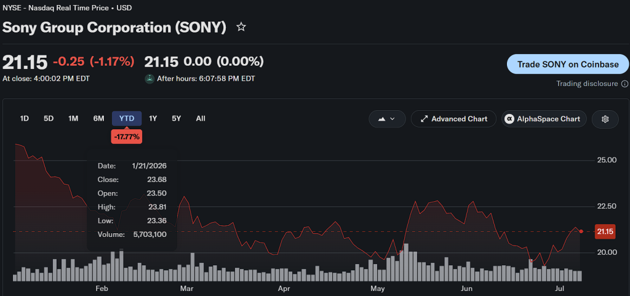Image resolution: width=630 pixels, height=296 pixels.
Task: Open the Trading disclosure link
Action: [587, 84]
